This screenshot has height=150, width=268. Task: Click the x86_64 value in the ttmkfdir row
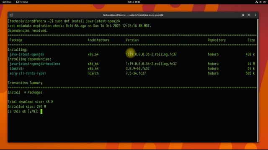coord(93,69)
